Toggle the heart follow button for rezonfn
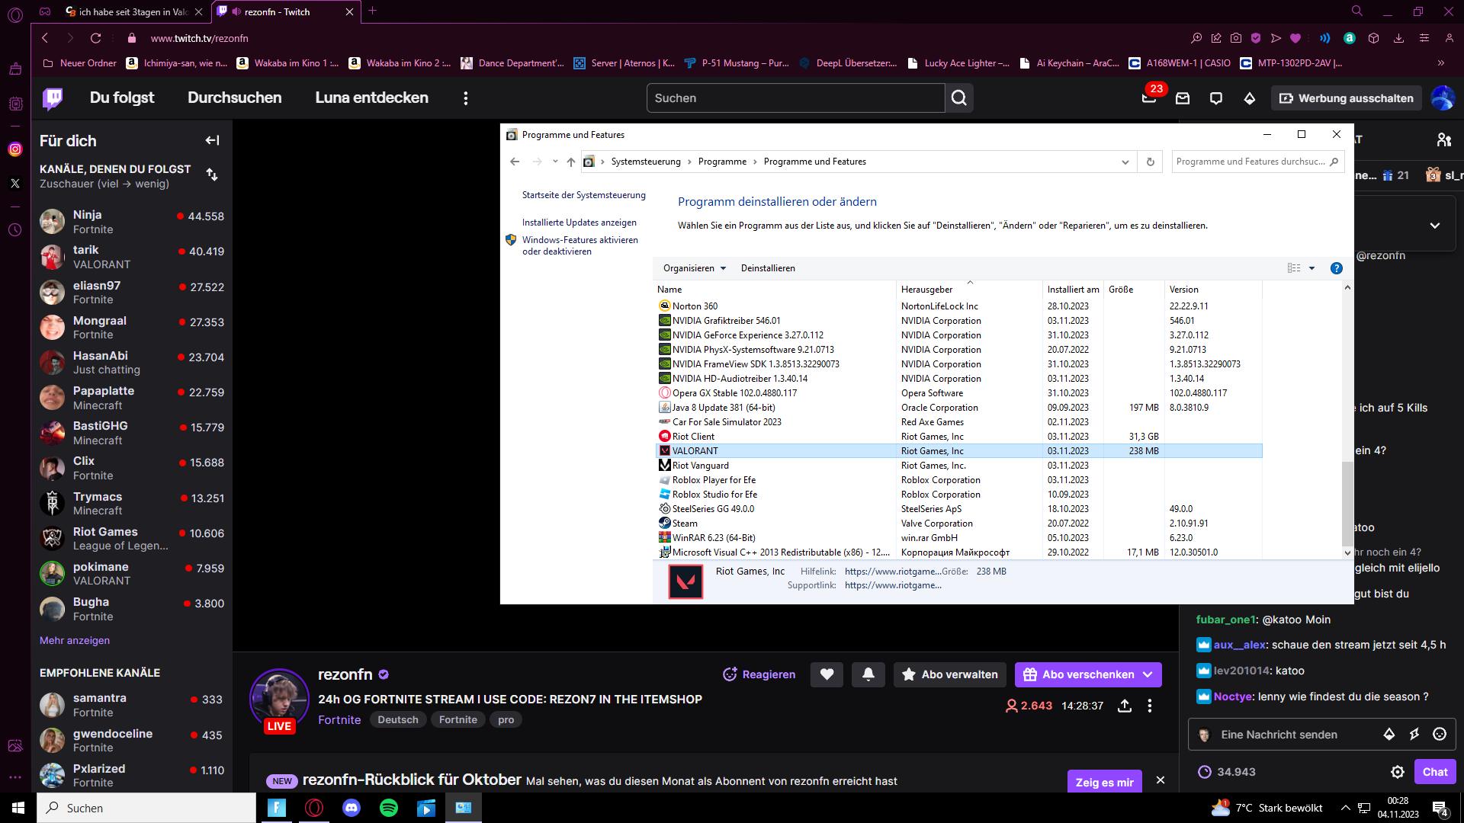The width and height of the screenshot is (1464, 823). point(827,674)
